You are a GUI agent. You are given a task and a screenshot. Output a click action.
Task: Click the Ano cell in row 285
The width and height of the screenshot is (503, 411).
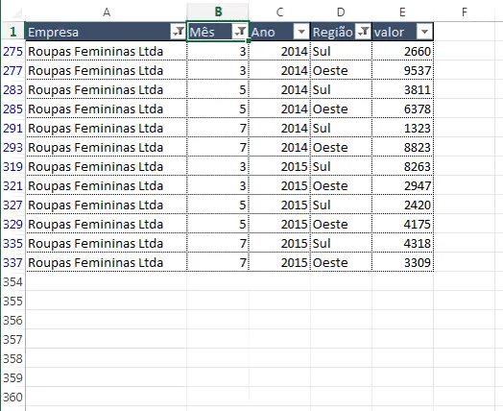tap(279, 109)
